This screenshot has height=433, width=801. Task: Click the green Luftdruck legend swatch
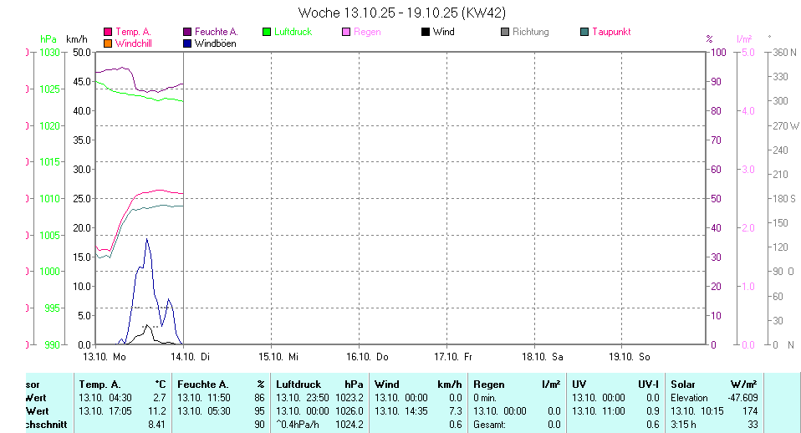pos(267,32)
